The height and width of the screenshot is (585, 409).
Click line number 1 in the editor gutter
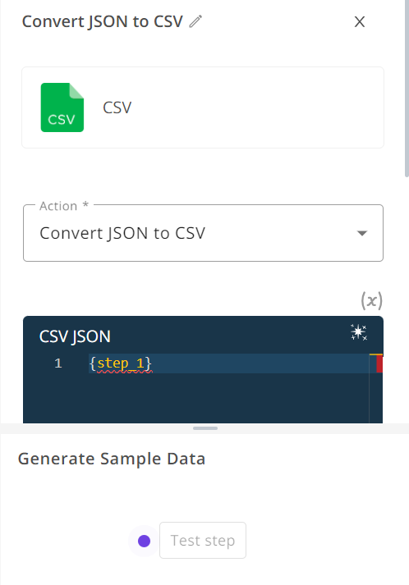pos(57,363)
